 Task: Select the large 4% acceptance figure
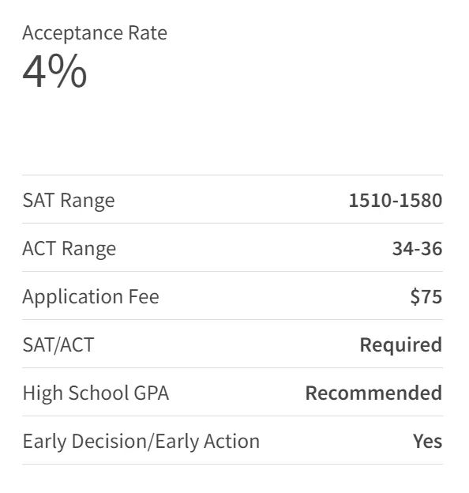pos(54,71)
